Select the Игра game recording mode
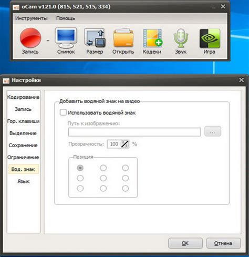This screenshot has width=249, height=257. (x=210, y=38)
